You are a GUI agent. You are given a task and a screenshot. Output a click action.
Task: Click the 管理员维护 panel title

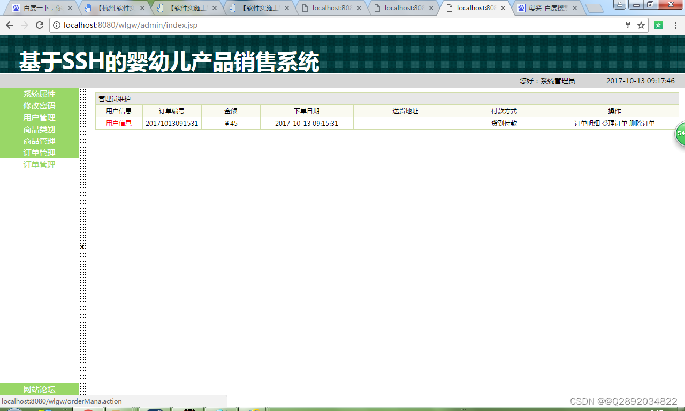tap(115, 98)
